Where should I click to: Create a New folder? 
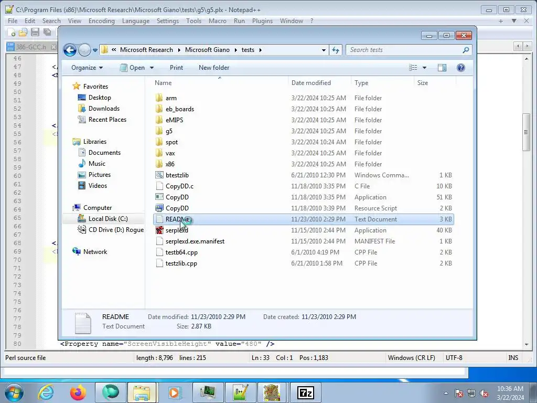coord(214,68)
